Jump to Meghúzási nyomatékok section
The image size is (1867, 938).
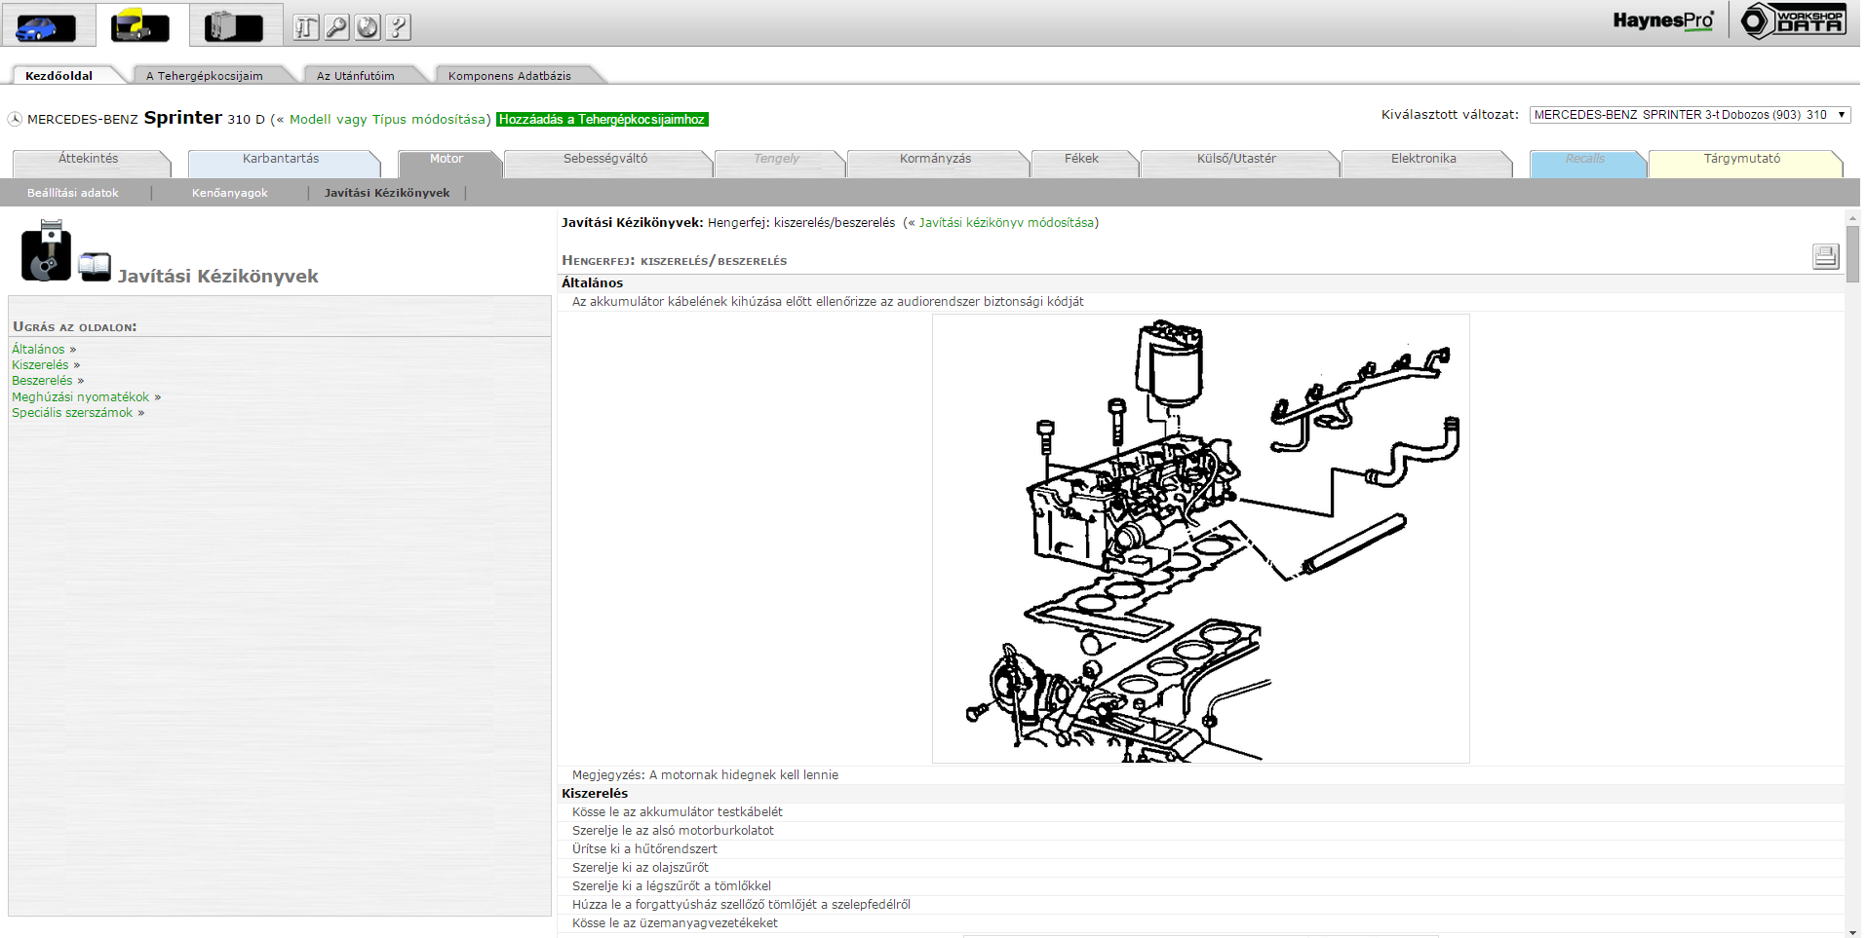coord(80,397)
